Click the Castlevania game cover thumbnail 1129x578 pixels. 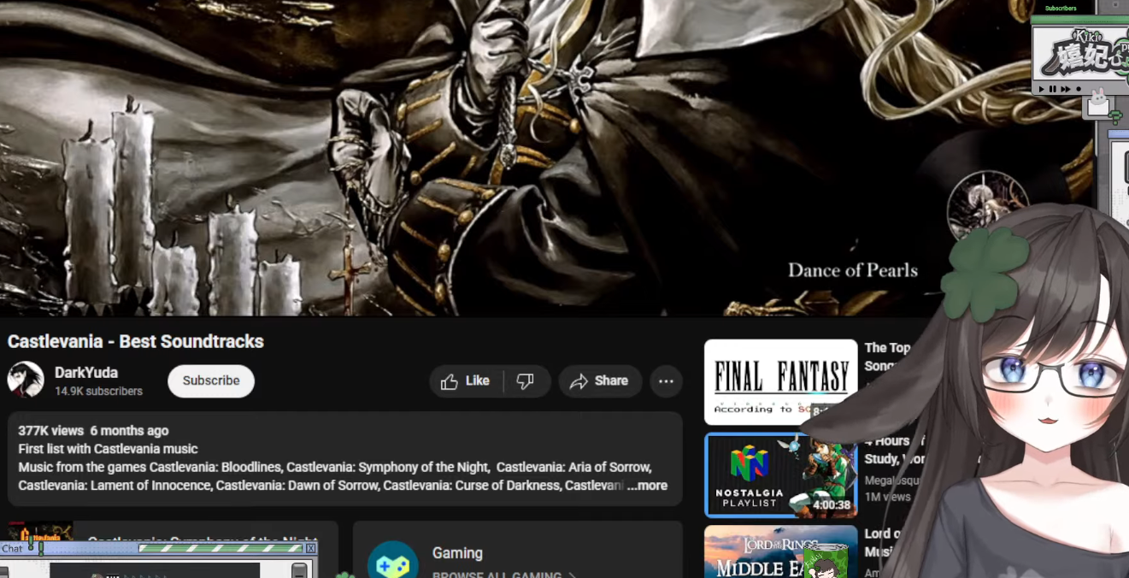[40, 532]
